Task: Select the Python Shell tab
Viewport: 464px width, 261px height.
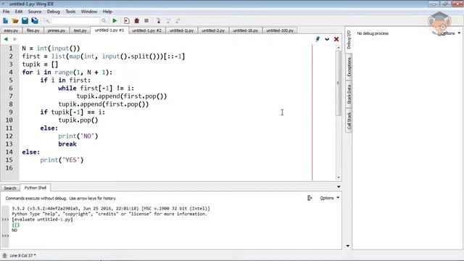Action: (36, 188)
